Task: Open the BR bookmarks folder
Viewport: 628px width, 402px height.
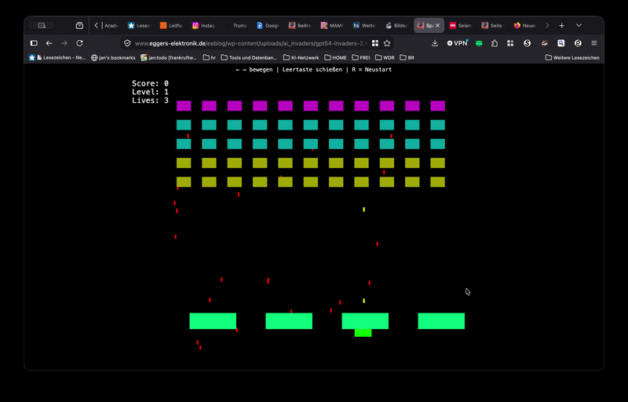Action: [x=407, y=57]
